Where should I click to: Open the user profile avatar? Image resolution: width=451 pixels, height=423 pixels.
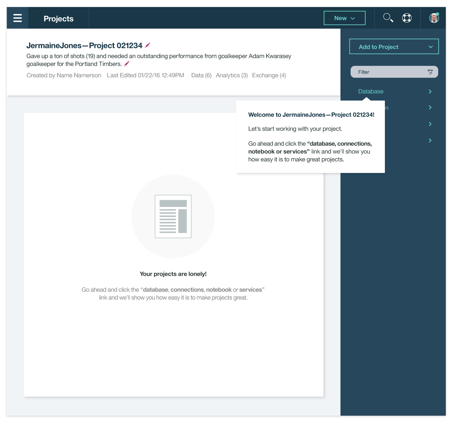(x=434, y=18)
